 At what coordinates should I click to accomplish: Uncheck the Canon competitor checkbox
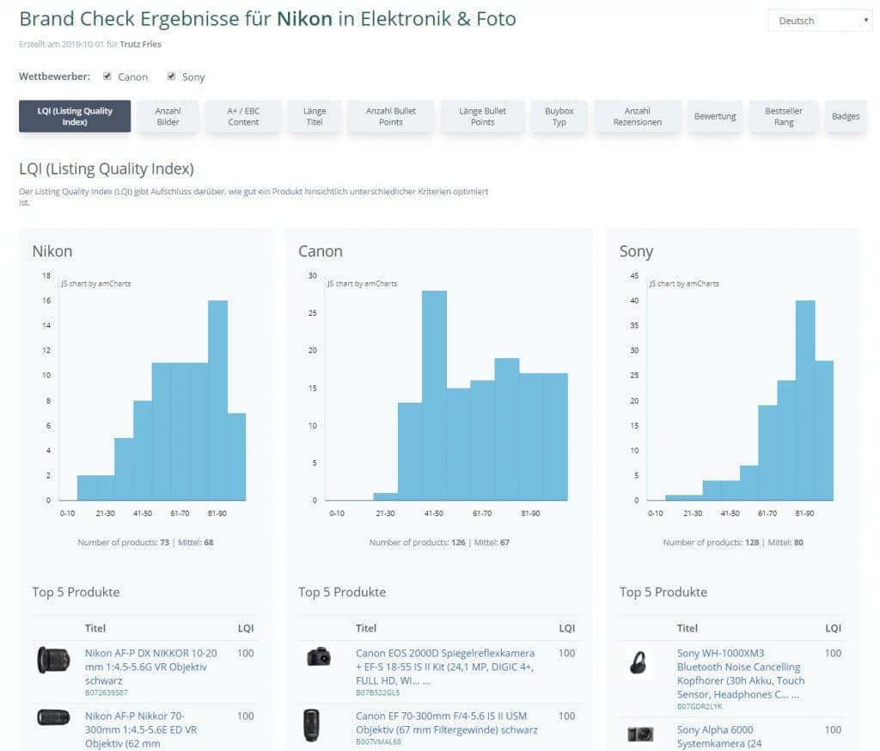(107, 77)
